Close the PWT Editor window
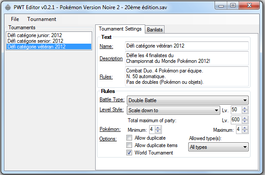Screen dimensions: 265x175 click(249, 6)
